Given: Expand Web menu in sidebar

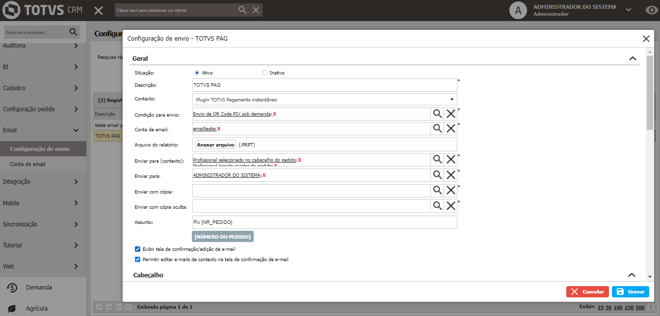Looking at the screenshot, I should [x=76, y=267].
